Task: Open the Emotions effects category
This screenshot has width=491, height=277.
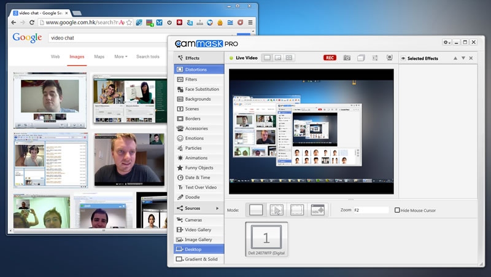Action: 199,138
